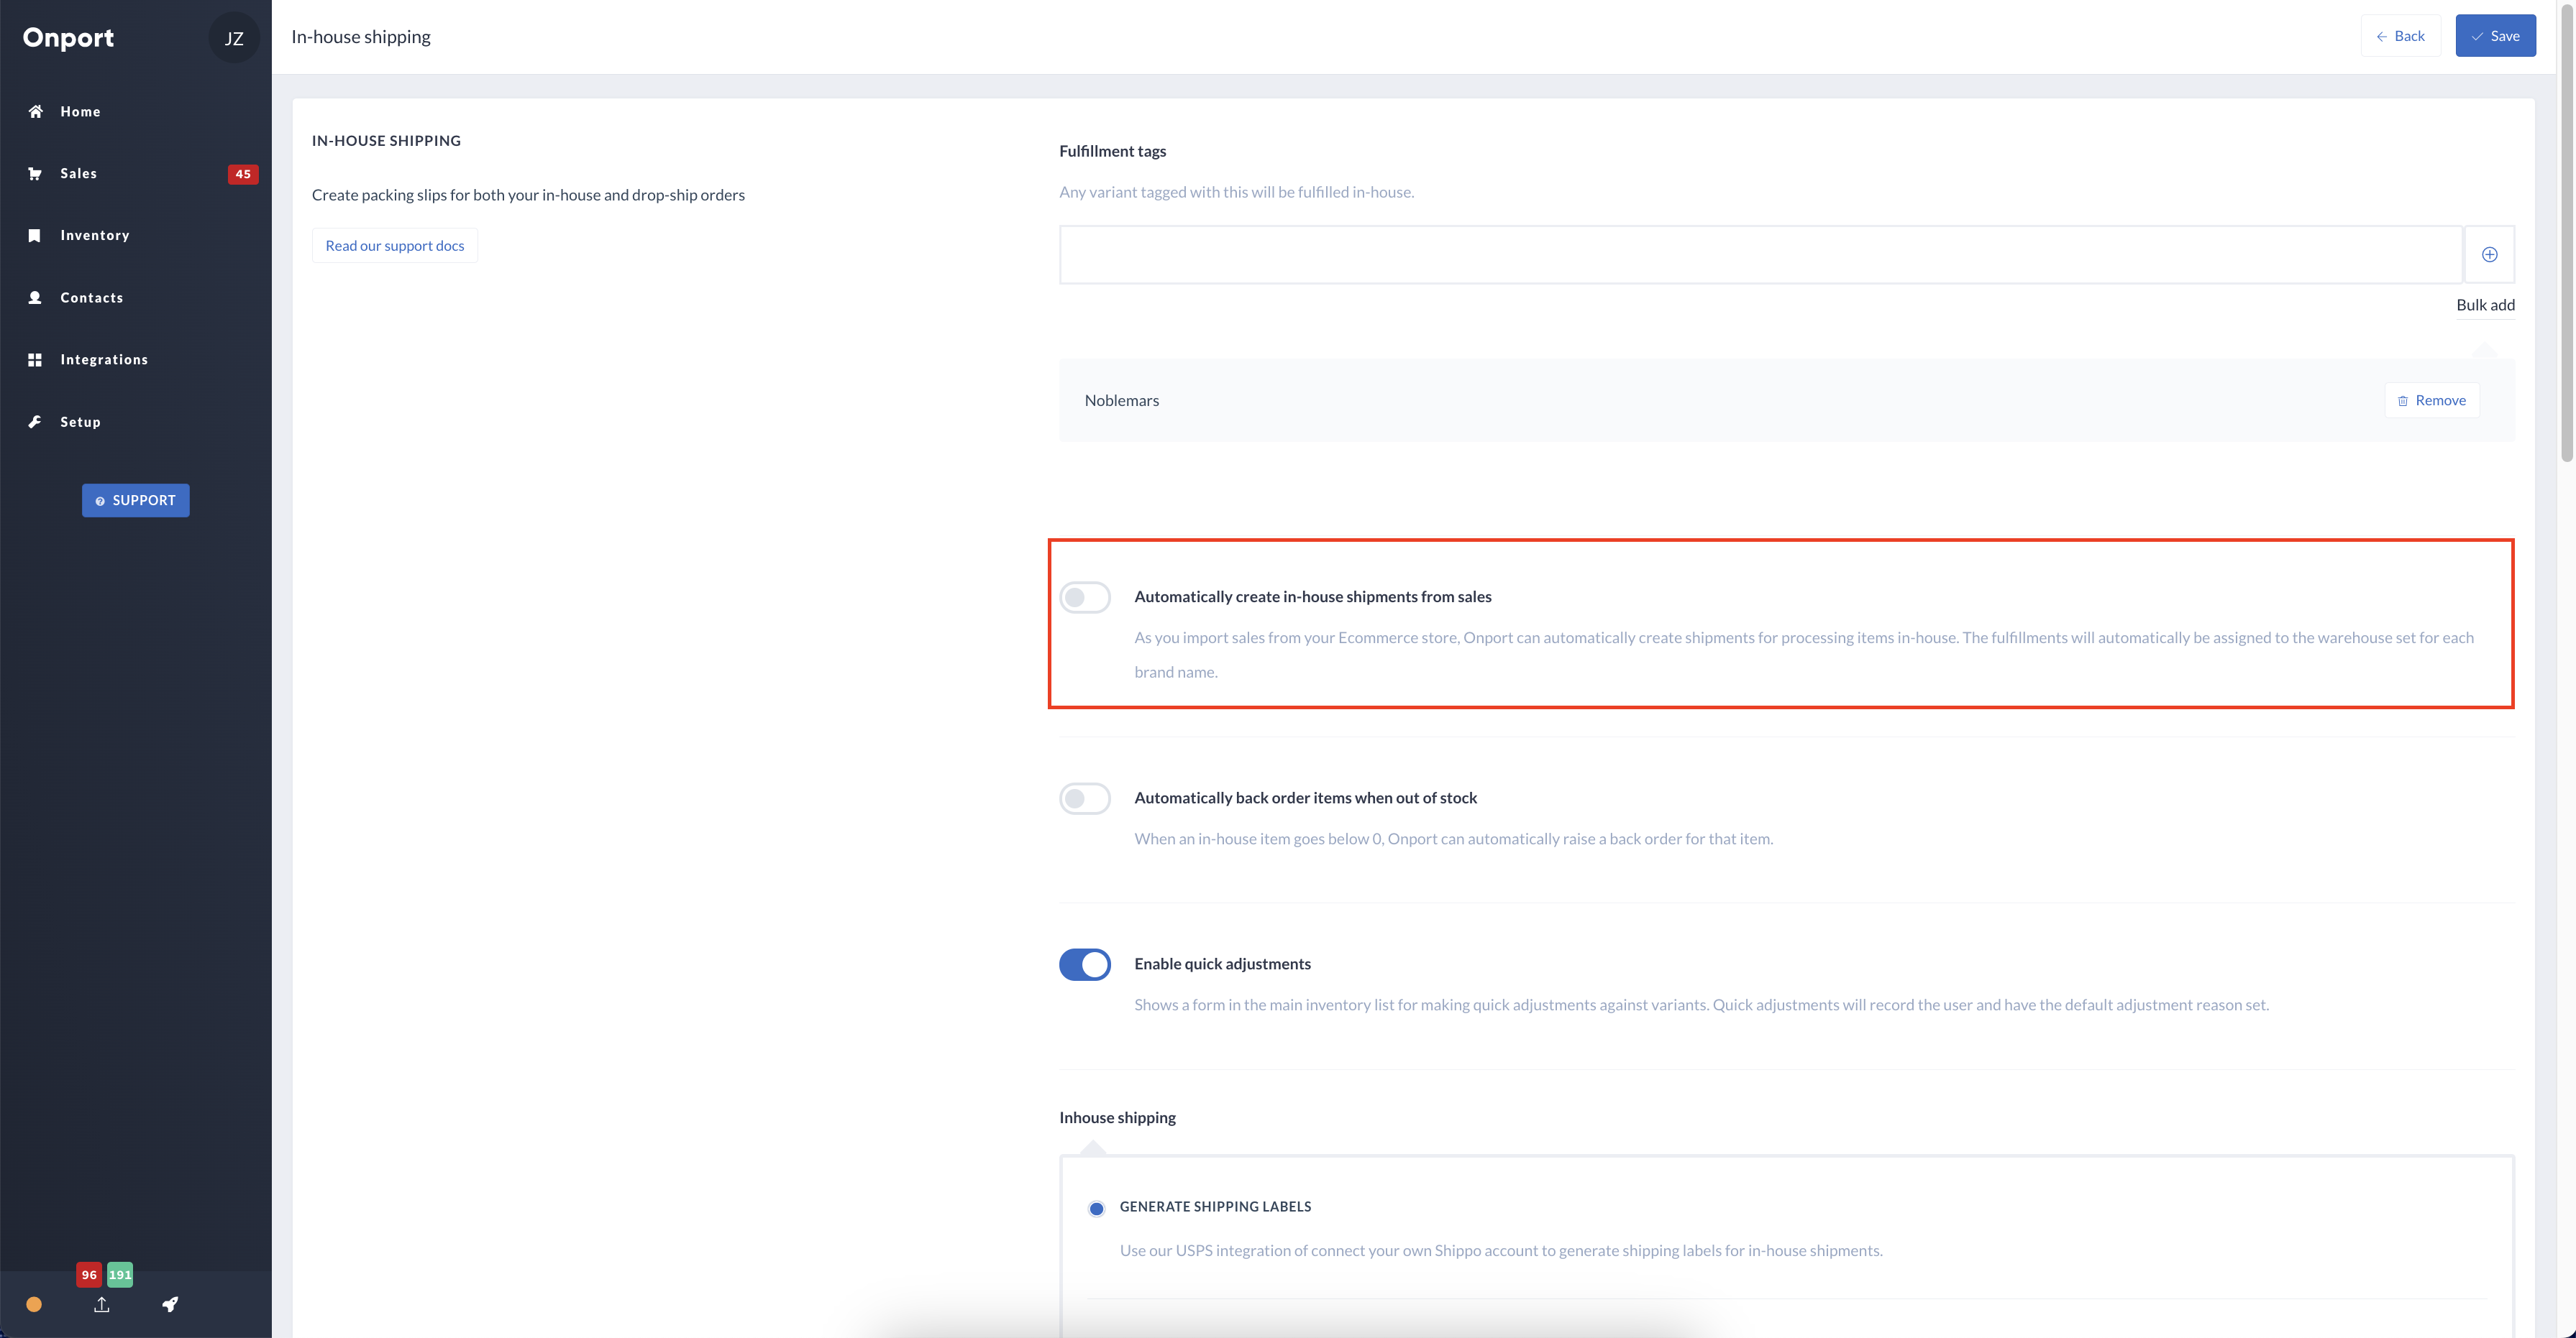Click the Inventory bookmark icon
This screenshot has height=1338, width=2576.
tap(35, 236)
